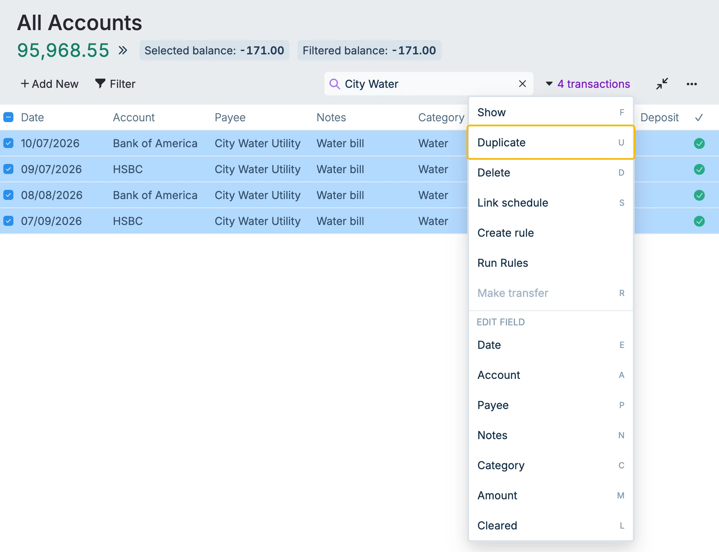The width and height of the screenshot is (719, 552).
Task: Toggle the select-all checkbox in header
Action: (8, 117)
